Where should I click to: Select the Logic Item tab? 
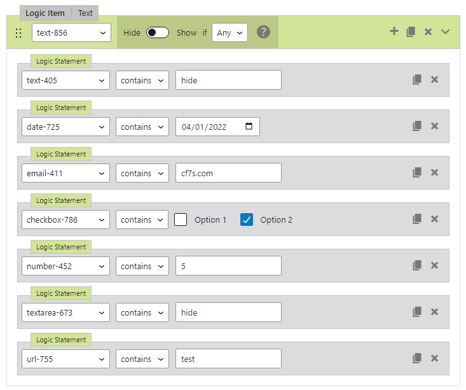45,13
